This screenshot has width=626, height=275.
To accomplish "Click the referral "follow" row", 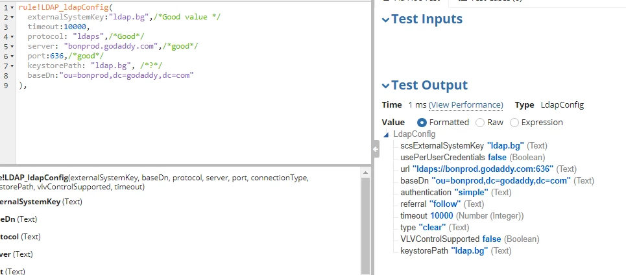I will 442,204.
